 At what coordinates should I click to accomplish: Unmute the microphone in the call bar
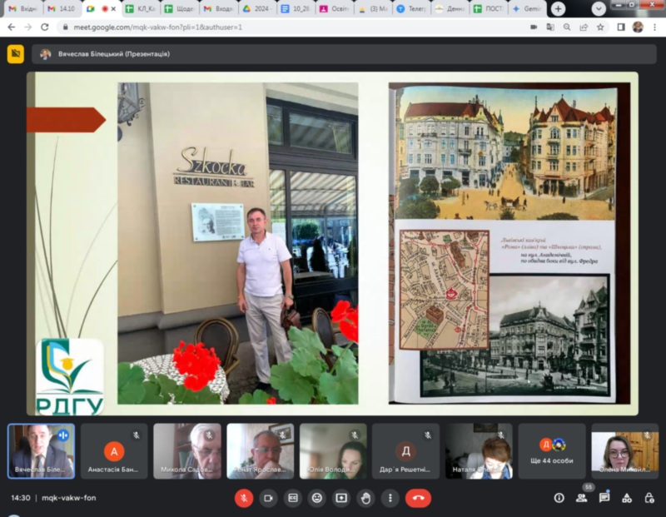click(x=244, y=498)
